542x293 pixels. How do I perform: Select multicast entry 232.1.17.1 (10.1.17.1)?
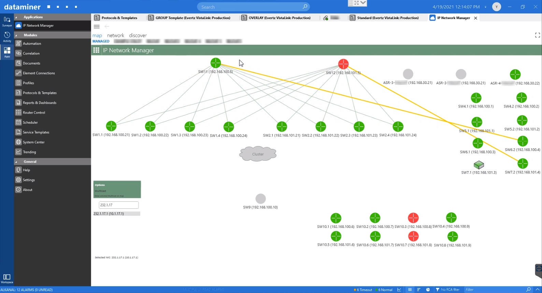(x=117, y=214)
